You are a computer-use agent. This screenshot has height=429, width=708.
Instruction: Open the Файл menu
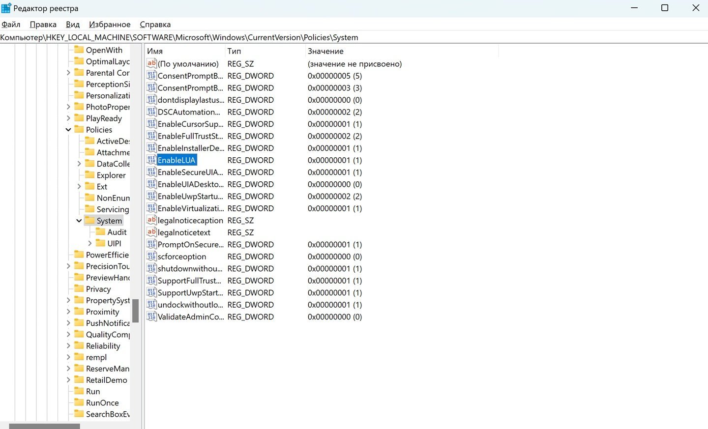[11, 24]
